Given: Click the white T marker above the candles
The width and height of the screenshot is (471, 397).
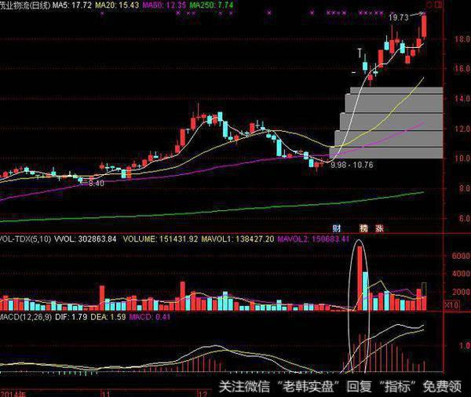Looking at the screenshot, I should [360, 53].
